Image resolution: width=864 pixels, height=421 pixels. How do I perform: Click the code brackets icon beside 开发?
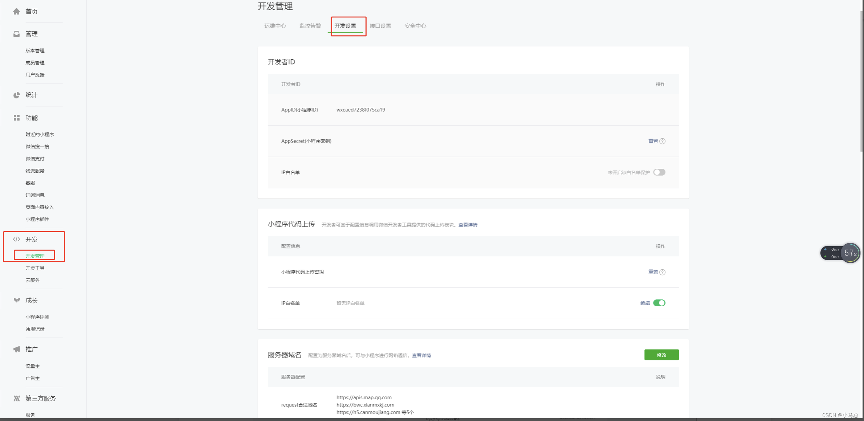tap(16, 239)
